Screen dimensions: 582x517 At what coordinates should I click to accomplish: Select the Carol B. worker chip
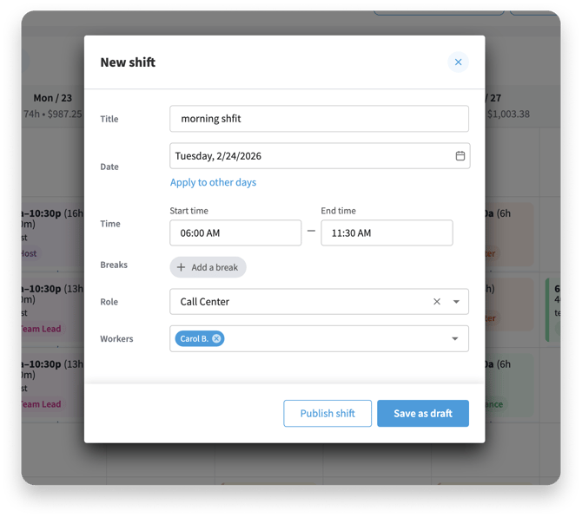(193, 338)
